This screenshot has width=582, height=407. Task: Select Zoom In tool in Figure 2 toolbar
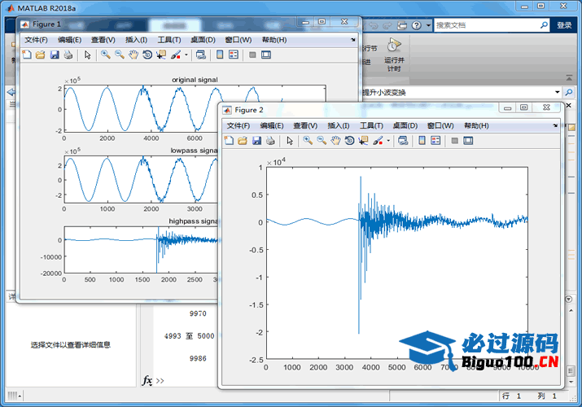click(x=308, y=141)
